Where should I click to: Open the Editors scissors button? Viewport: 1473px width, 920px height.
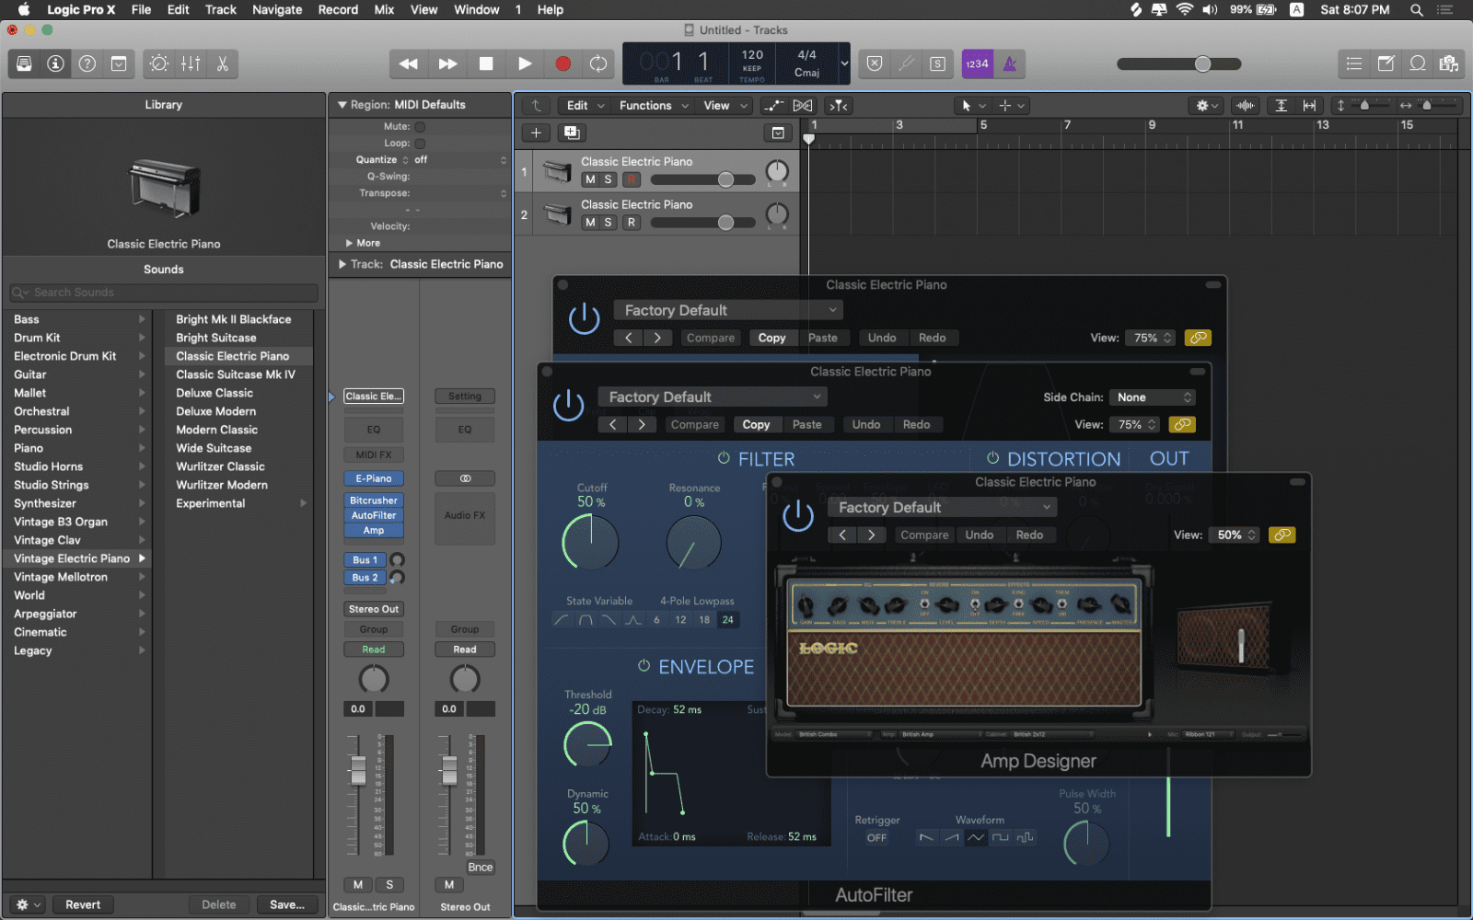point(222,63)
